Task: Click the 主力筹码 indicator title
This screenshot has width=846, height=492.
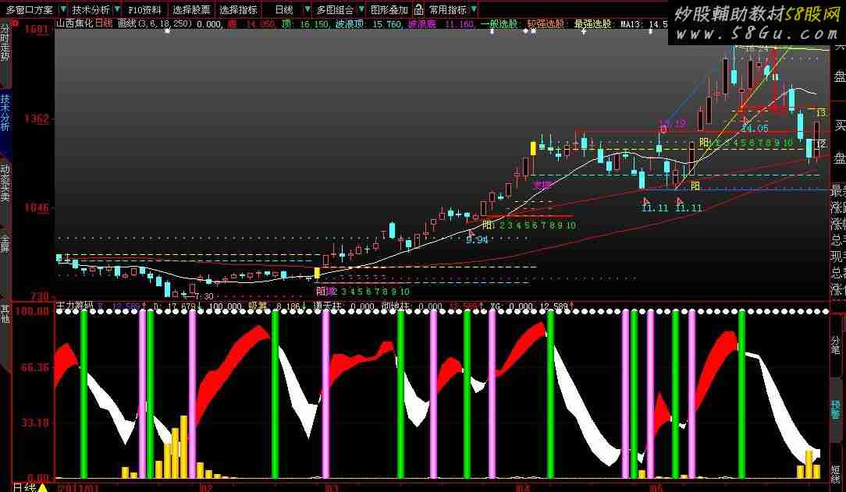Action: [x=74, y=306]
